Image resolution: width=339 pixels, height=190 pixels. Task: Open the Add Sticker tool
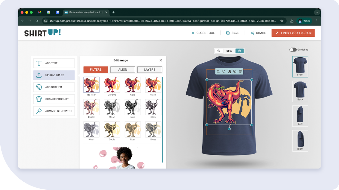click(x=54, y=87)
